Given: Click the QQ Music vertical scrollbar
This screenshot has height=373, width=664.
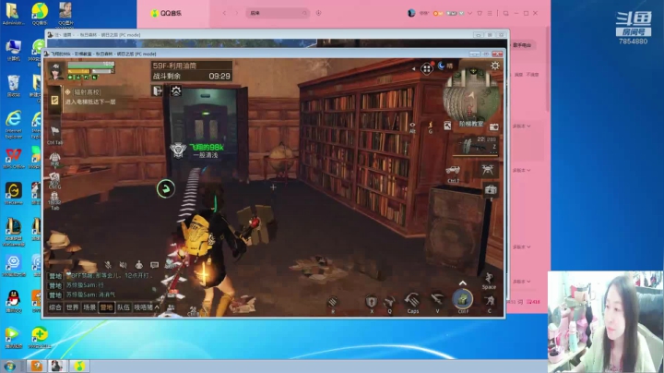Looking at the screenshot, I should click(548, 67).
